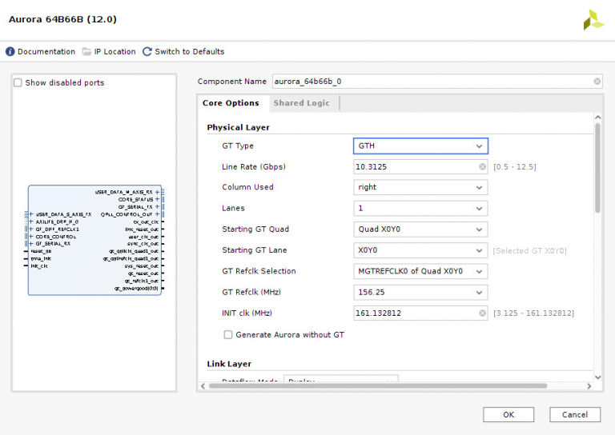Expand the GT Refclk Selection dropdown
This screenshot has height=435, width=615.
pyautogui.click(x=420, y=272)
